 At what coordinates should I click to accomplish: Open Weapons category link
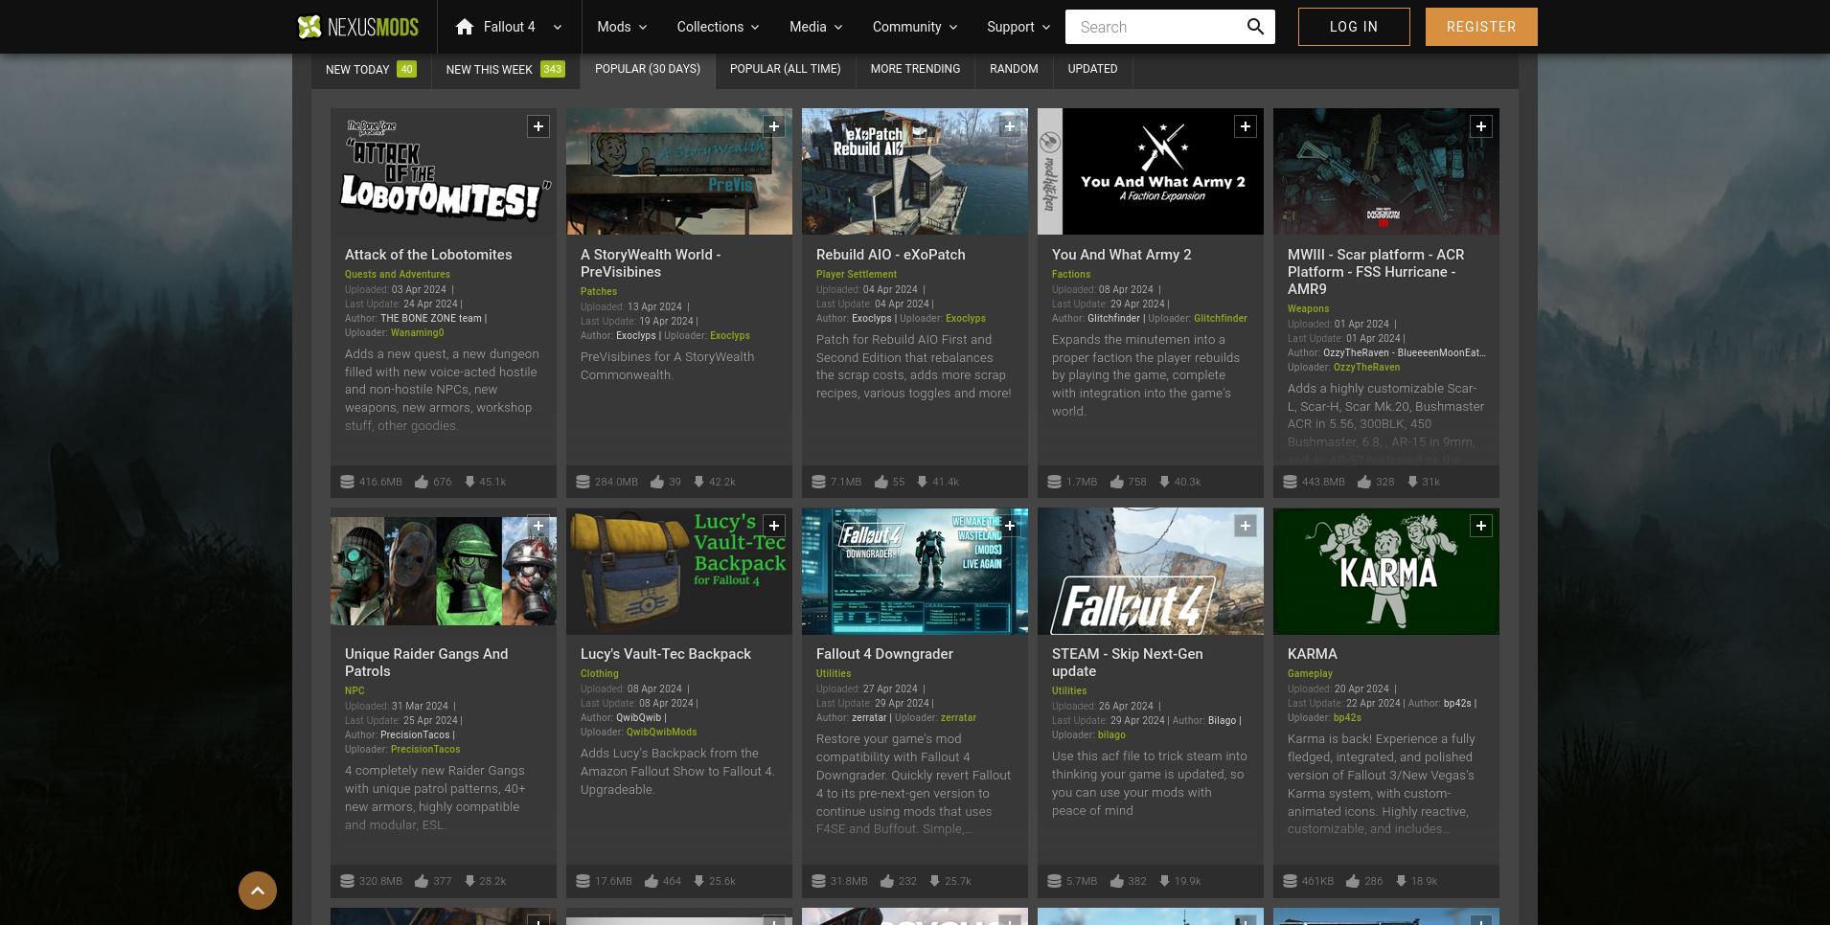1308,309
